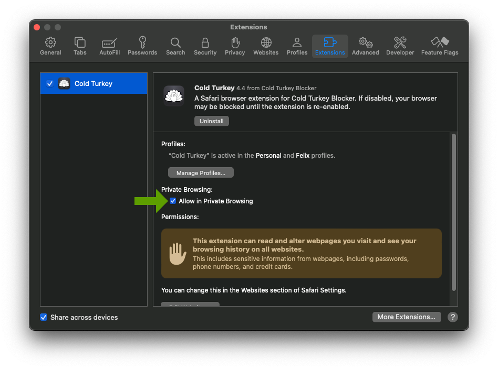498x369 pixels.
Task: Switch to the Profiles pane
Action: pyautogui.click(x=297, y=46)
